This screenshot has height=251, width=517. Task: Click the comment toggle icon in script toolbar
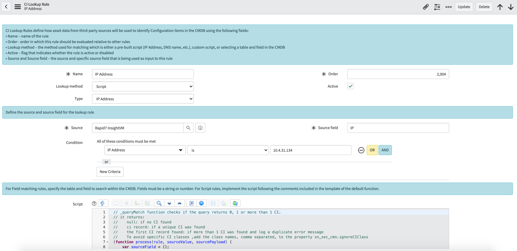point(116,203)
